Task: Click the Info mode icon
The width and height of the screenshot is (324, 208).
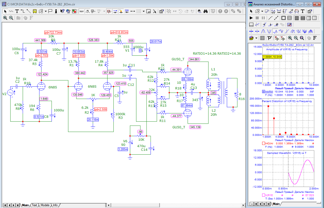Action: pos(56,11)
